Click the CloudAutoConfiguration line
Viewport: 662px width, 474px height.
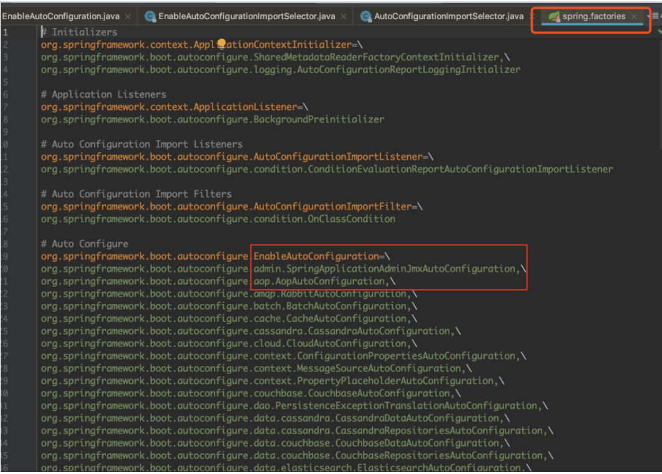pyautogui.click(x=229, y=344)
